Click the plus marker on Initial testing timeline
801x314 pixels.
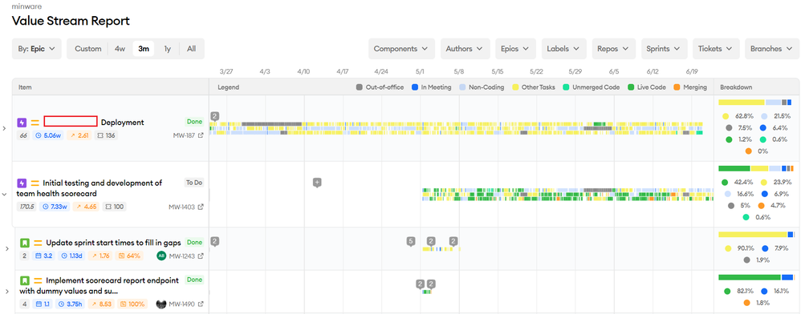click(x=317, y=183)
